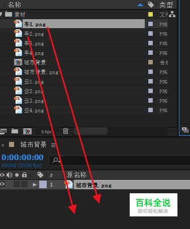Click the video eye column header
Viewport: 190px width, 229px height.
2,175
